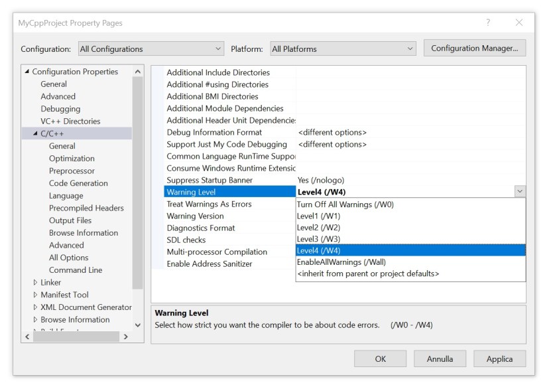Close the MyCppProject Property Pages dialog

pyautogui.click(x=519, y=23)
